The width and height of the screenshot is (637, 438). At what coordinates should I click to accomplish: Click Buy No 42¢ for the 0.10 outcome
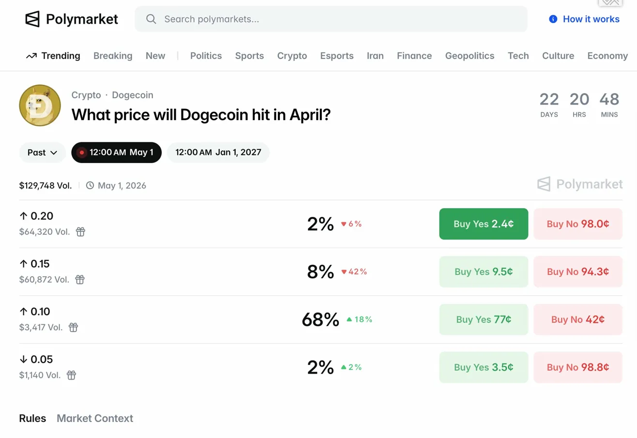578,319
